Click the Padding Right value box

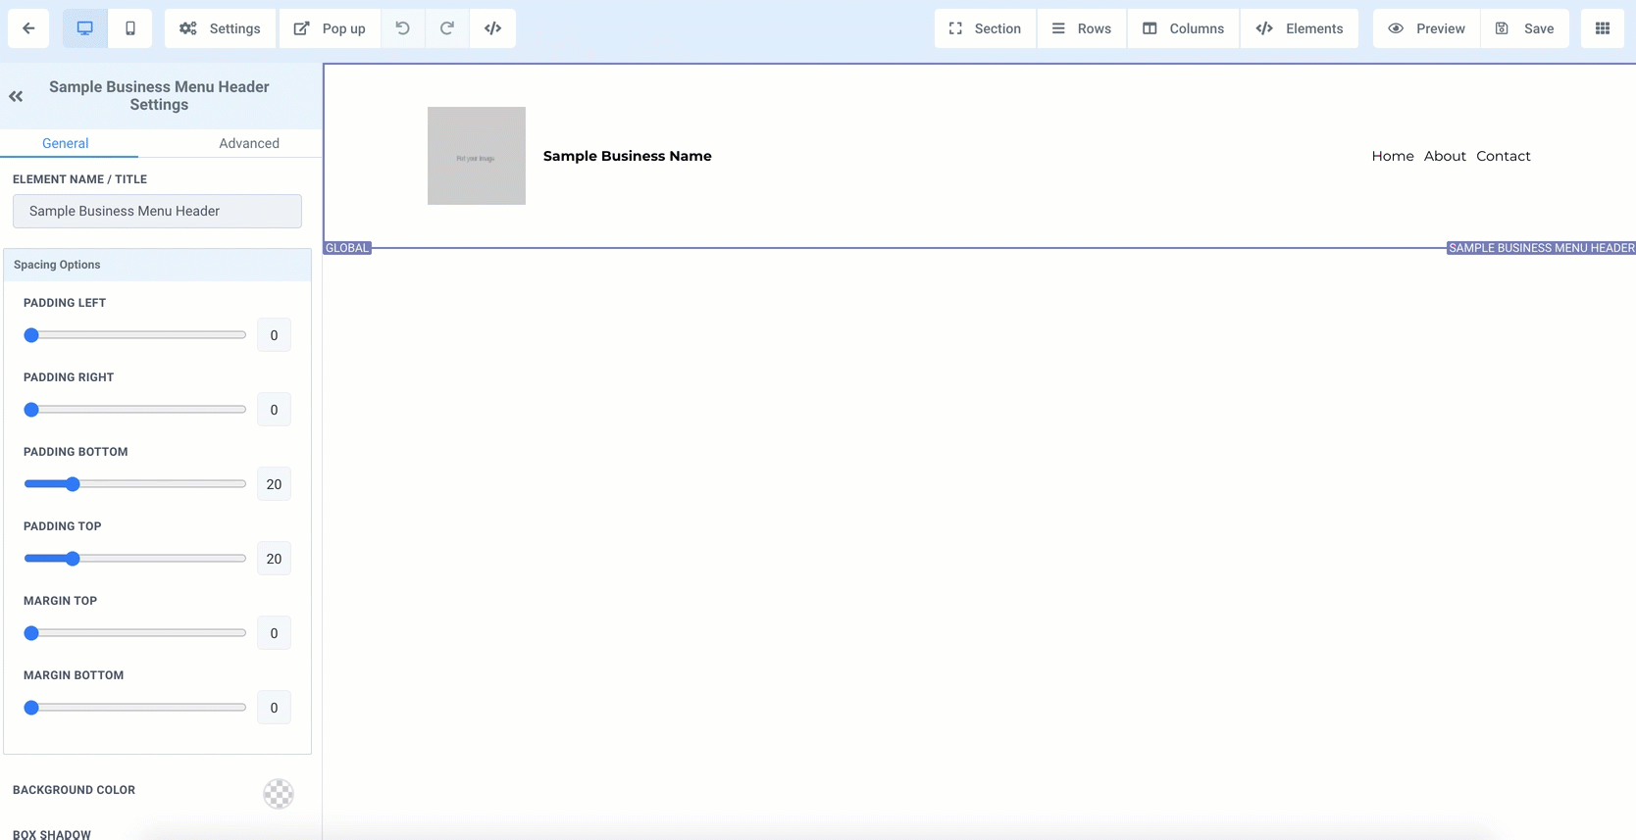coord(274,410)
